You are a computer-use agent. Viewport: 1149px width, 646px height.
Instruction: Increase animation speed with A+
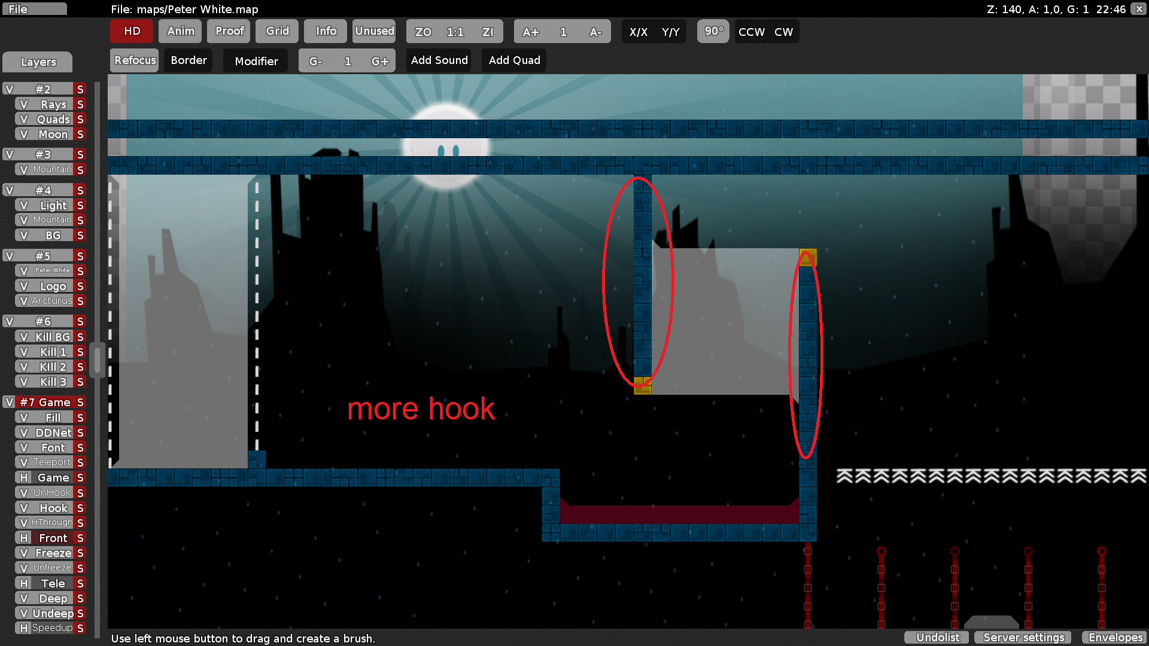(x=530, y=32)
